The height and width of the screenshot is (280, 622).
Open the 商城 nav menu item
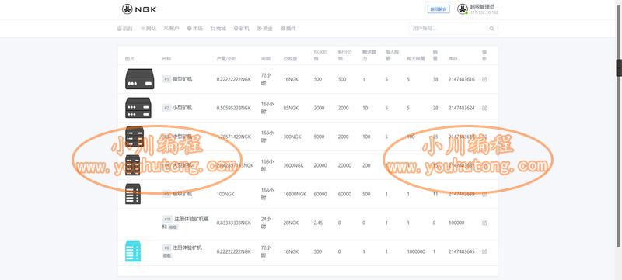(218, 29)
